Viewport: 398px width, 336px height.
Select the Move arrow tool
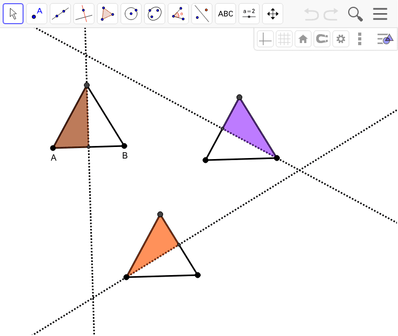click(13, 14)
